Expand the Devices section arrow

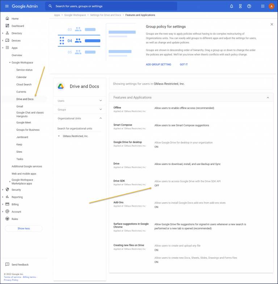[x=3, y=41]
